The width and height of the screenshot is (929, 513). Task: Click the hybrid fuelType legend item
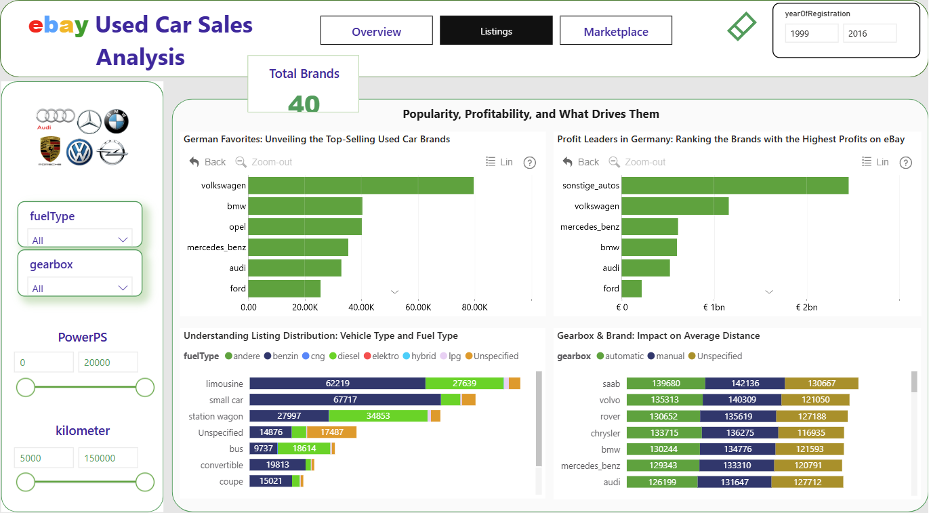click(419, 356)
